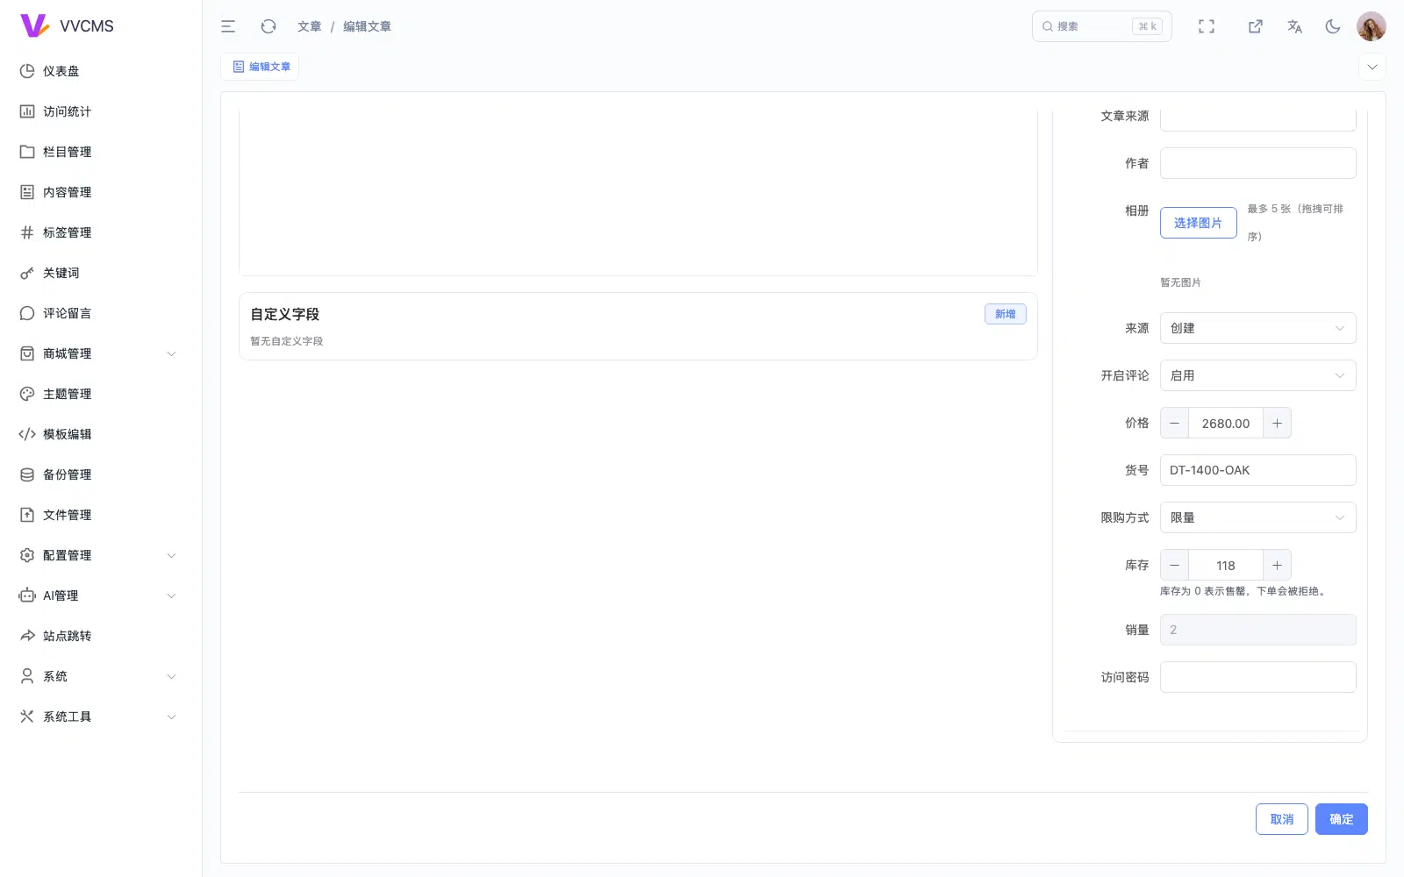The height and width of the screenshot is (877, 1404).
Task: Open 评论留言 from the sidebar
Action: [x=101, y=313]
